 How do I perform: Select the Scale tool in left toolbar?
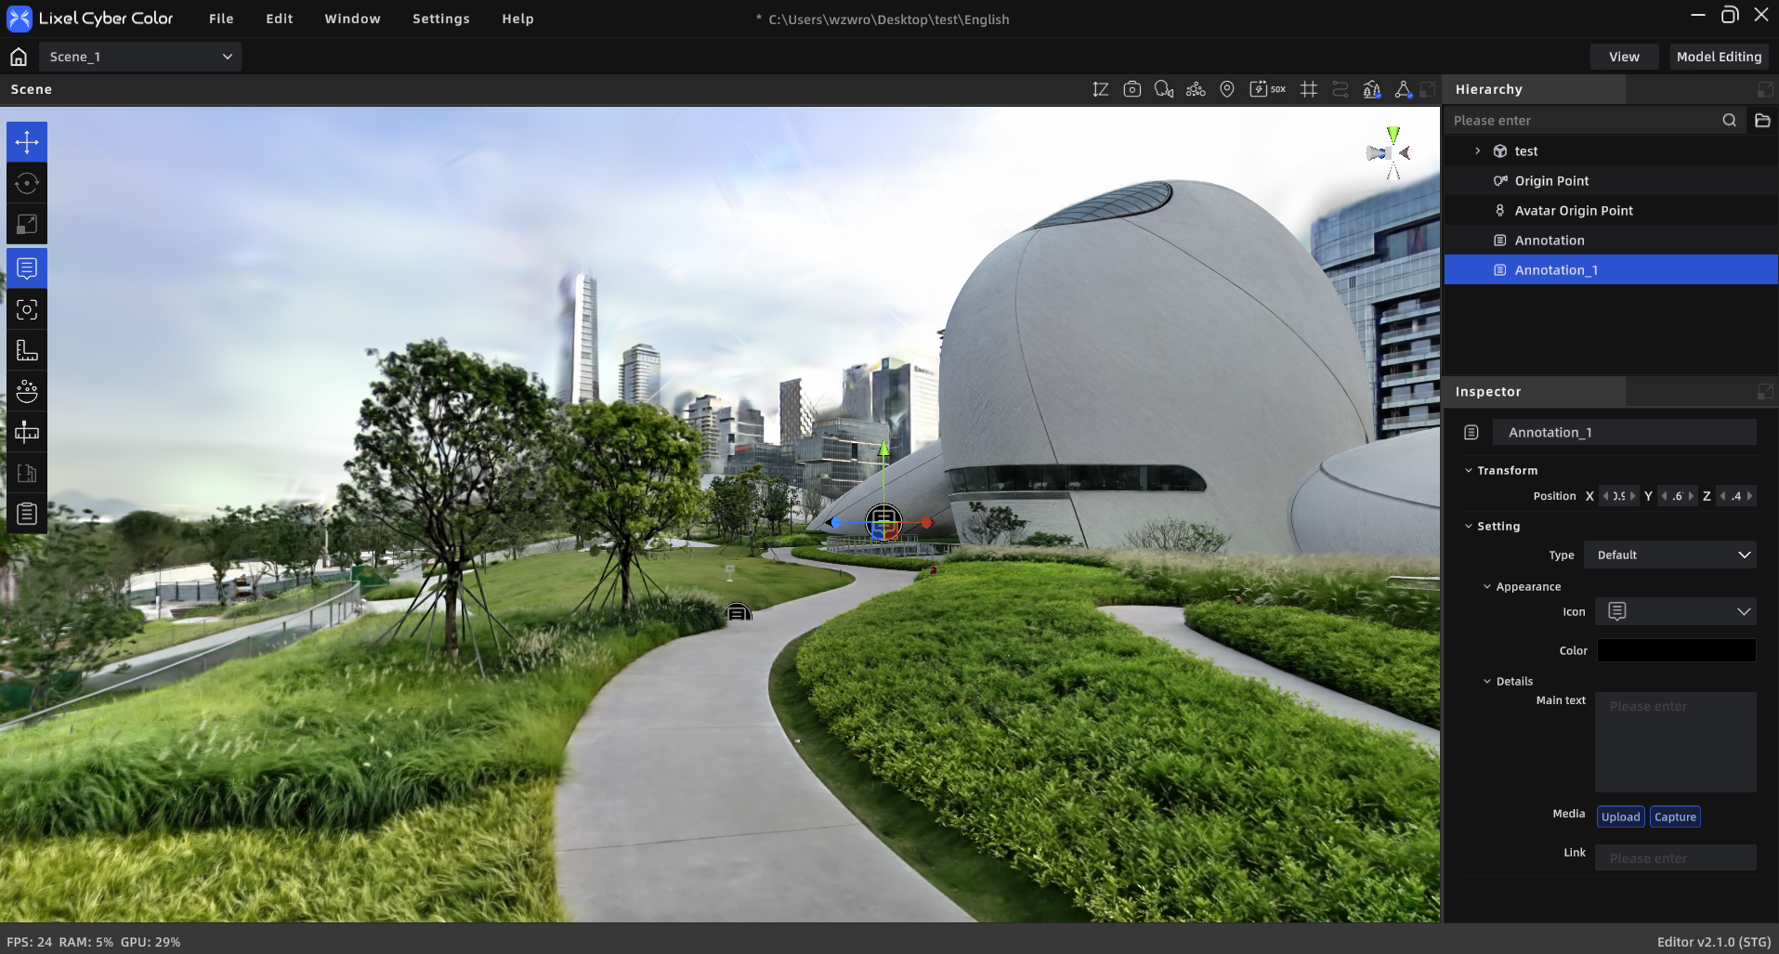[x=27, y=224]
